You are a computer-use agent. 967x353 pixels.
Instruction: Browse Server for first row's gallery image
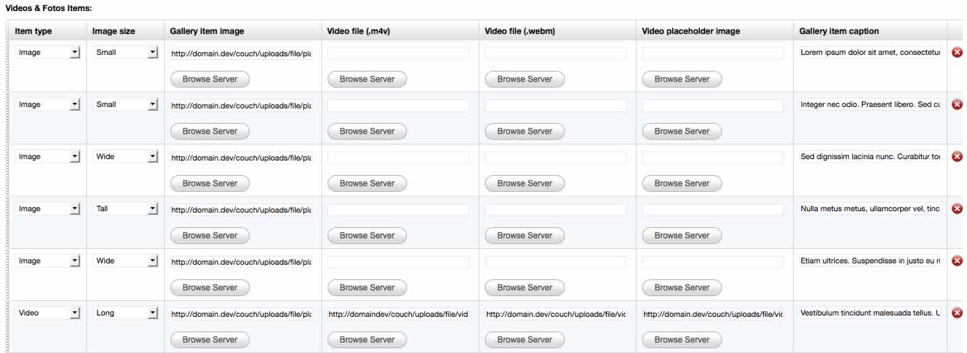pos(210,79)
